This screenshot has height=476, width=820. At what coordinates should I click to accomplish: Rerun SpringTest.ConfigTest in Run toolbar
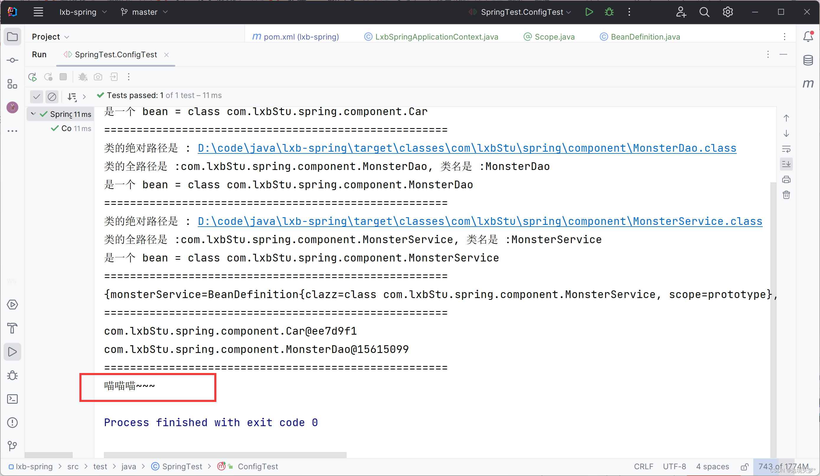coord(32,77)
